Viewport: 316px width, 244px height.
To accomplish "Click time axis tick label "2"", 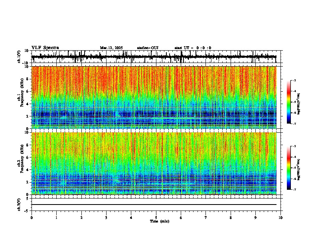I will coord(81,218).
